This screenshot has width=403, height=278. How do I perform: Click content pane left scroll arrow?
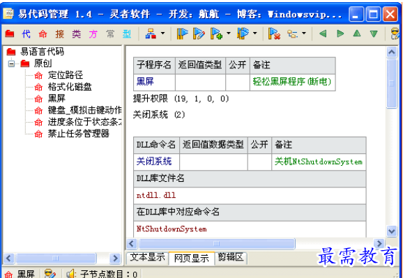tap(132, 243)
